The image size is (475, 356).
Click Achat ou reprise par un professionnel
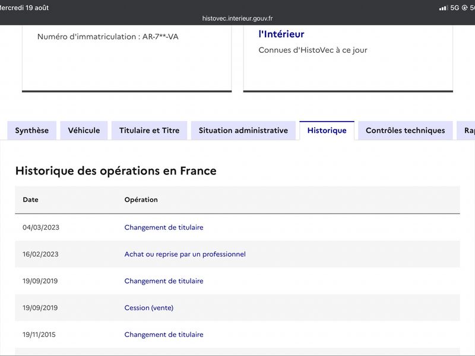pos(185,255)
